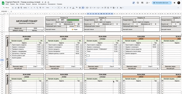Viewport: 182px width, 94px height.
Task: Click the merge cells button
Action: coord(83,8)
